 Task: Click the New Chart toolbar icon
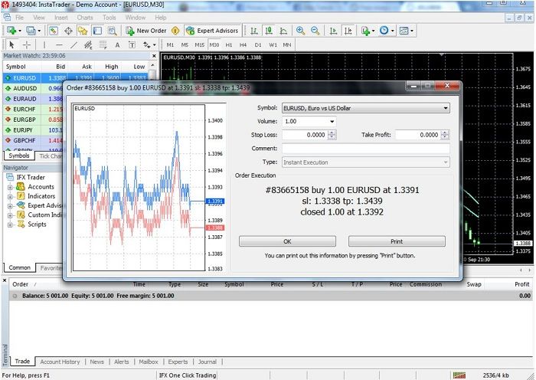tap(11, 31)
